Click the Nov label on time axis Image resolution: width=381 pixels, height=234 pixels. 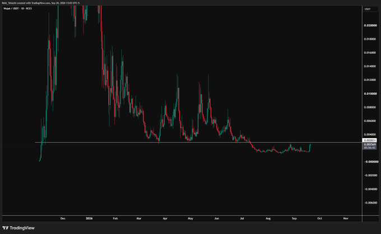click(346, 218)
